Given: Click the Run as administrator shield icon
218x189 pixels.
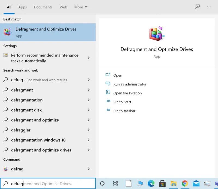Looking at the screenshot, I should click(x=108, y=83).
